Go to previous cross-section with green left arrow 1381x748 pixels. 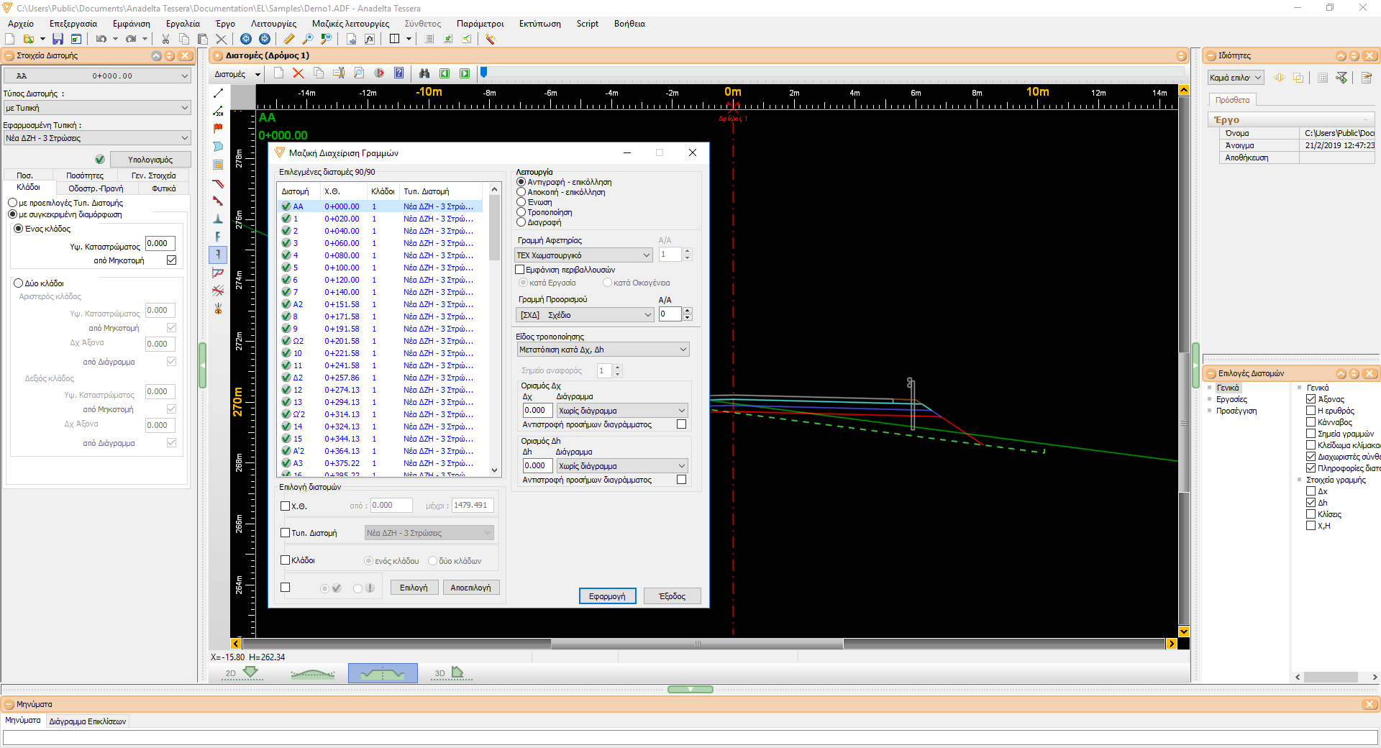(445, 73)
